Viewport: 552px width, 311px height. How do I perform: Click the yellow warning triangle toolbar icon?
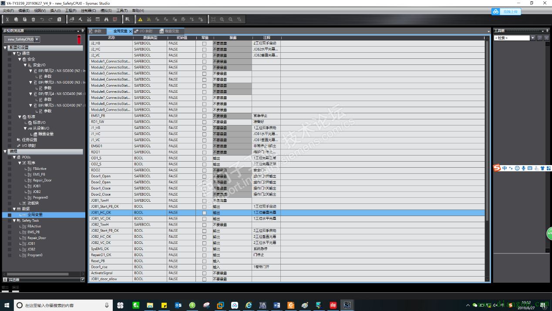(x=140, y=19)
